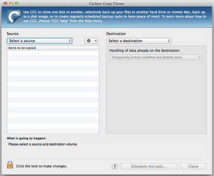Minimize the window with the yellow button

pos(11,3)
